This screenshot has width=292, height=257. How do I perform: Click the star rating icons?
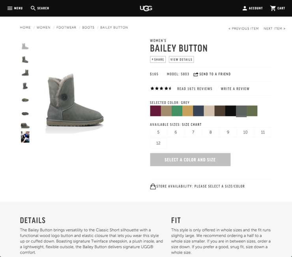161,89
